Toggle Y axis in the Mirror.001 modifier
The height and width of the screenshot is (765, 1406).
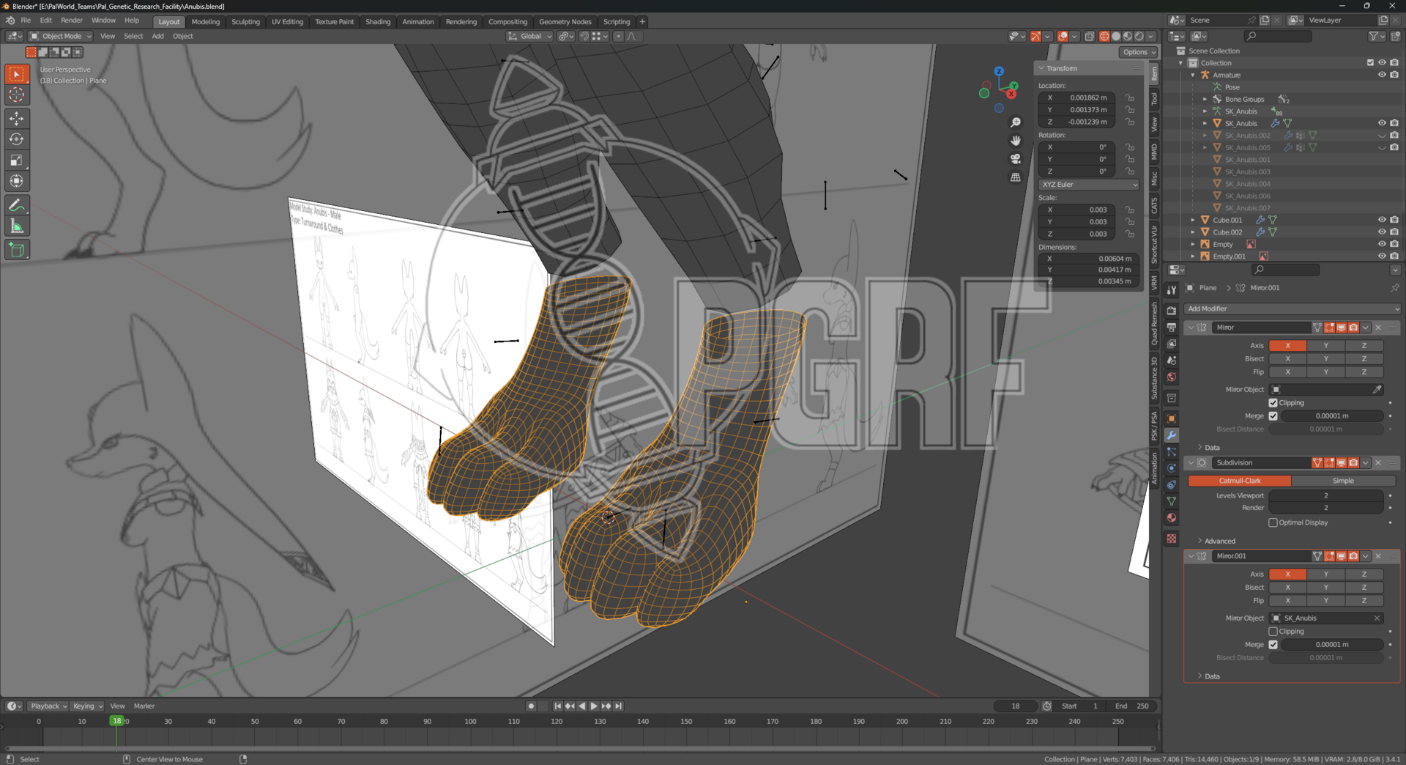1325,574
